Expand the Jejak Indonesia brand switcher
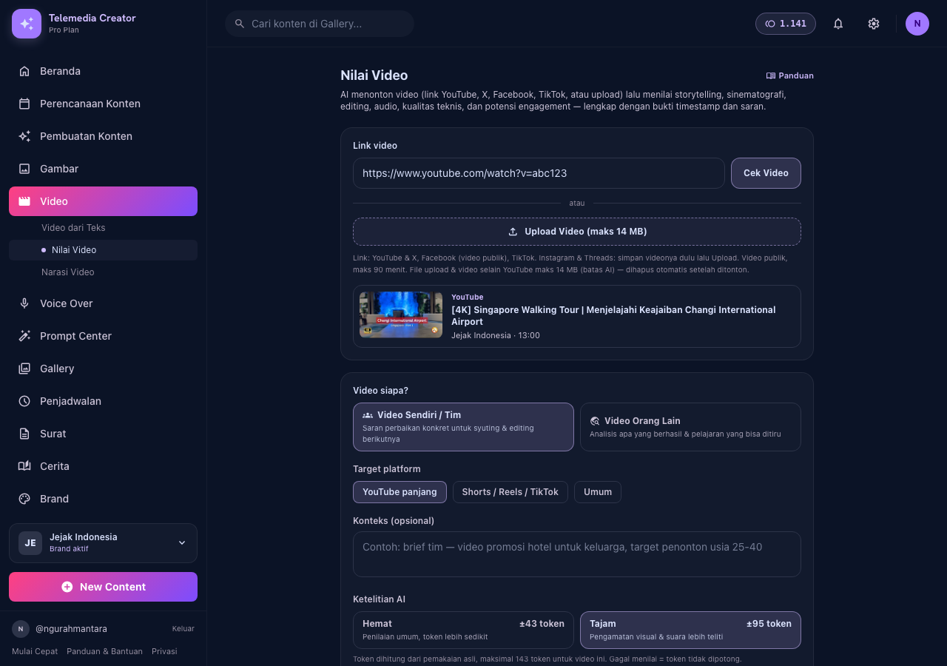Viewport: 947px width, 666px height. click(103, 543)
